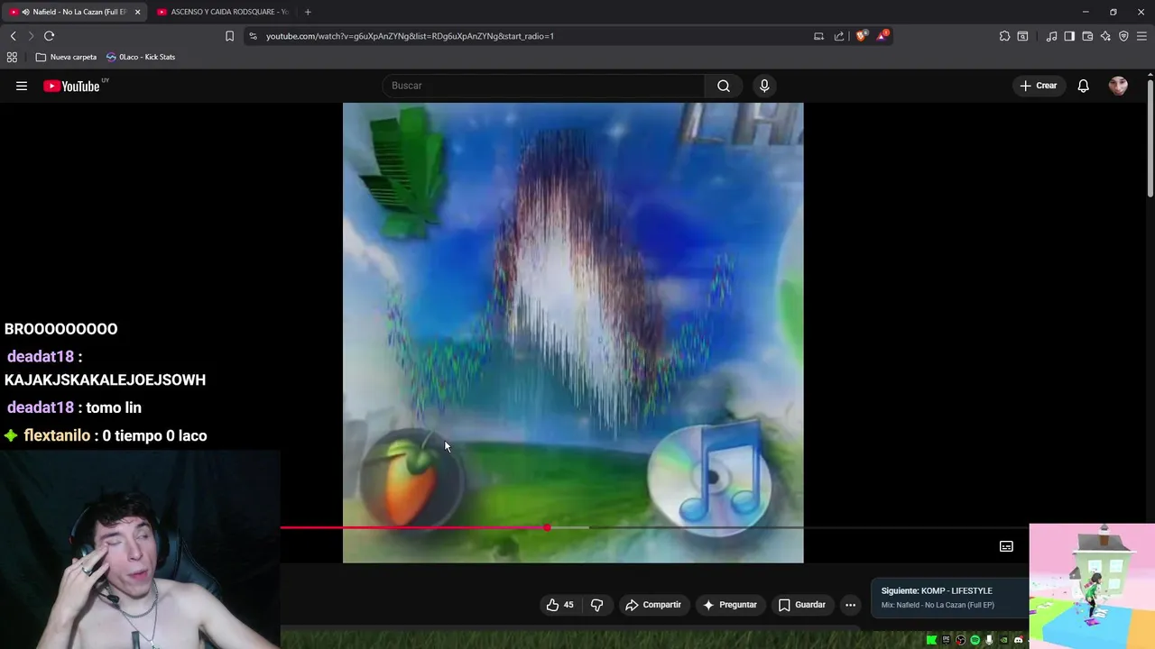Click the Crear button

click(x=1038, y=86)
